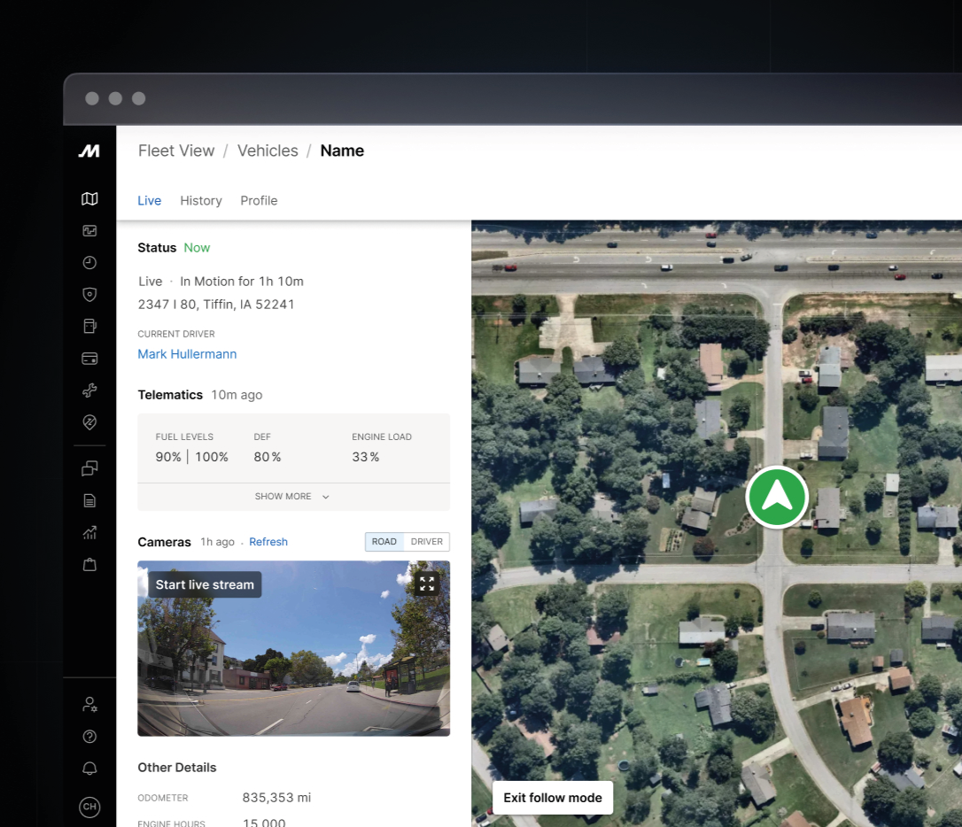Refresh the camera feed
This screenshot has height=827, width=962.
tap(268, 542)
